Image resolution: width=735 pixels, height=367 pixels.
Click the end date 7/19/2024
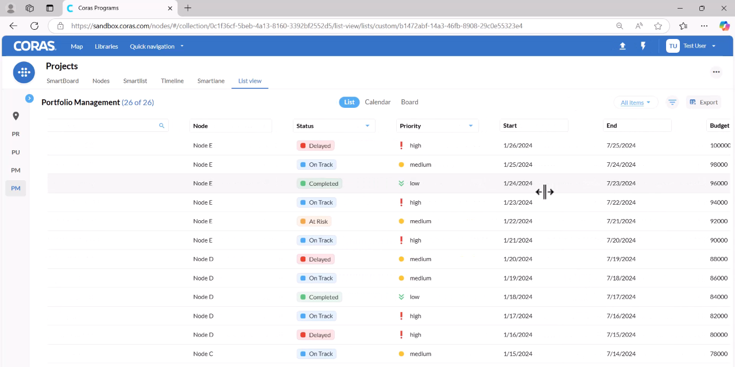(621, 259)
